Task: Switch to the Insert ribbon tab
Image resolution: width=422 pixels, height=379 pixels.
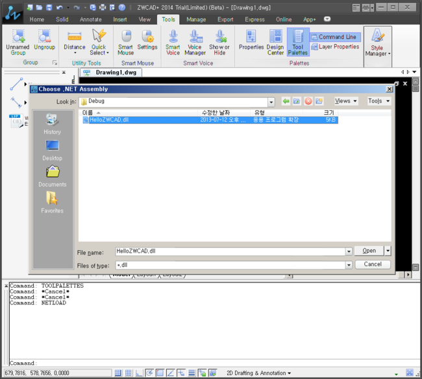Action: [x=119, y=19]
